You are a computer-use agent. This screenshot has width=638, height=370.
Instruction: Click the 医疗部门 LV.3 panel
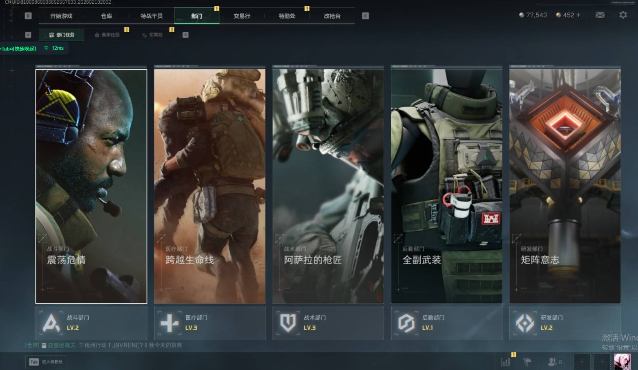point(210,323)
